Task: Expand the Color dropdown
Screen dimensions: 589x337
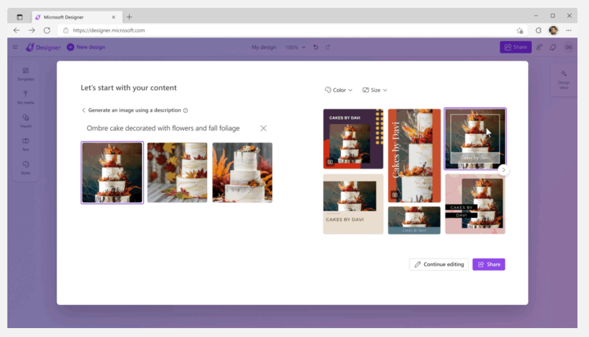Action: pos(339,90)
